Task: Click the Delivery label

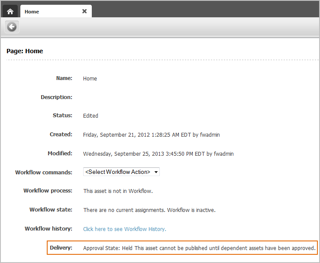Action: click(61, 248)
